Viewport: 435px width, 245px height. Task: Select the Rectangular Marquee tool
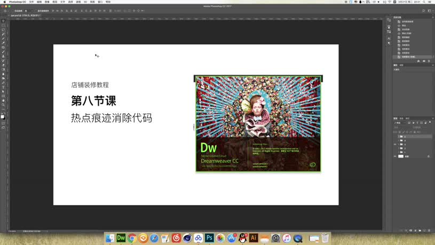(x=3, y=25)
